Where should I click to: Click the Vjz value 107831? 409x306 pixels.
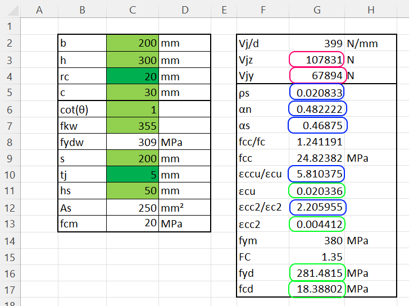[x=317, y=60]
